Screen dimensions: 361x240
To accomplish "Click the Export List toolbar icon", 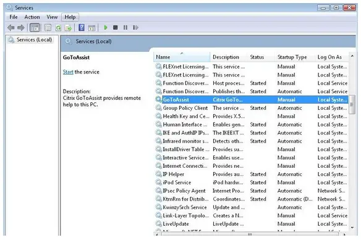I will [x=68, y=28].
